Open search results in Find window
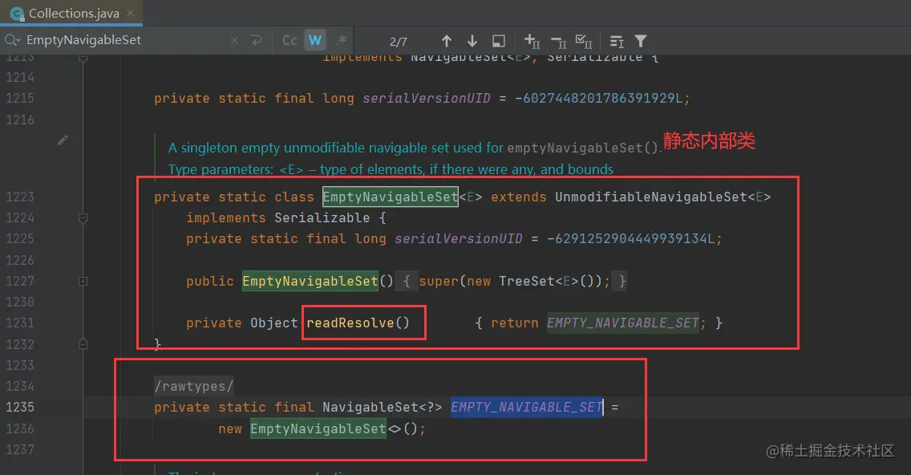Viewport: 911px width, 475px height. click(499, 41)
